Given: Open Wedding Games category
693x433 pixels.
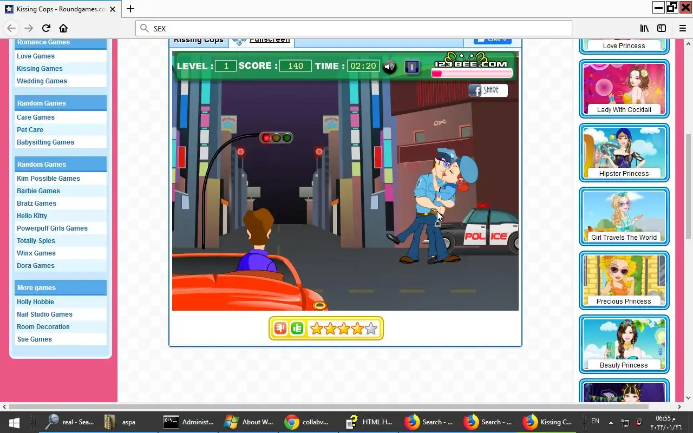Looking at the screenshot, I should (x=42, y=81).
